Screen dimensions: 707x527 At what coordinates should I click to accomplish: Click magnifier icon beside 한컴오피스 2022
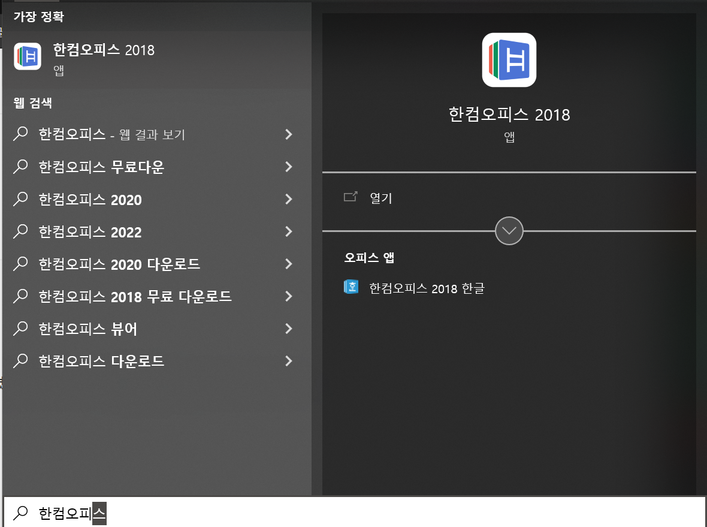pos(21,231)
